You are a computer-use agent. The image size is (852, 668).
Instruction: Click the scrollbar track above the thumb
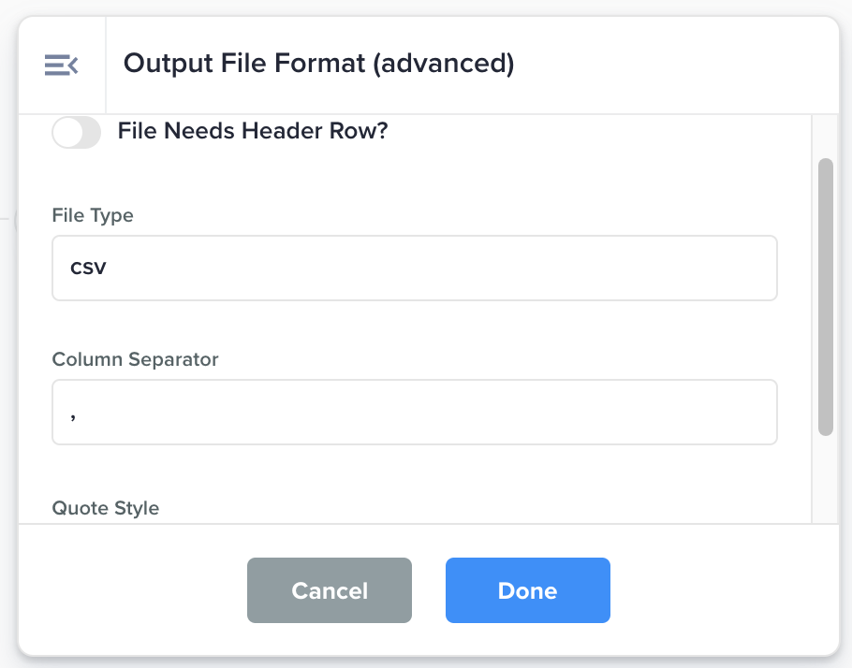[x=825, y=136]
